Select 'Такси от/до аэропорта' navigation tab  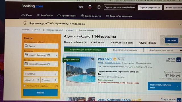tap(119, 16)
